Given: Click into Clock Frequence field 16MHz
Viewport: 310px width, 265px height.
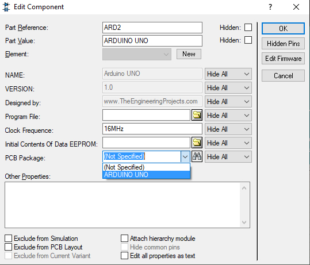Looking at the screenshot, I should 152,129.
